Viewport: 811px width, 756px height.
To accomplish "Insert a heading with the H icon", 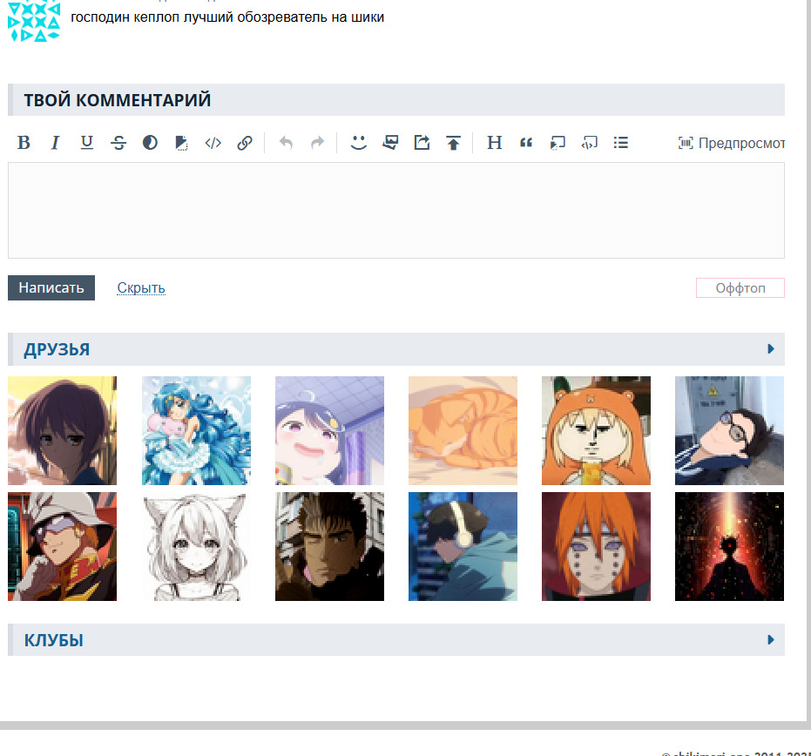I will click(494, 143).
